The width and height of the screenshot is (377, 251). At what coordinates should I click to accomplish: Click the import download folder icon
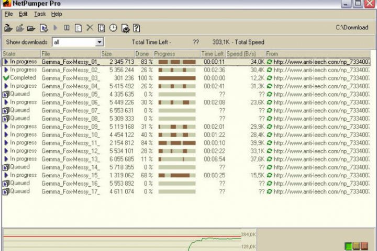tap(8, 28)
